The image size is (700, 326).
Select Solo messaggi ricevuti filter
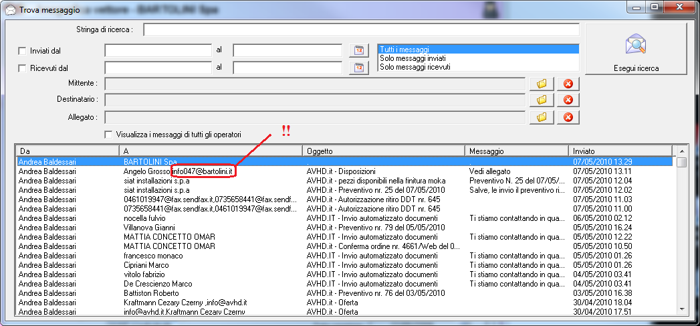coord(478,67)
